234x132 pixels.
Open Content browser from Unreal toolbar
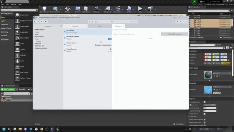(78, 10)
